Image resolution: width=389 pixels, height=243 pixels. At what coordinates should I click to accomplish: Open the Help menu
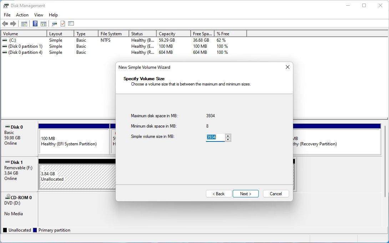pos(53,15)
